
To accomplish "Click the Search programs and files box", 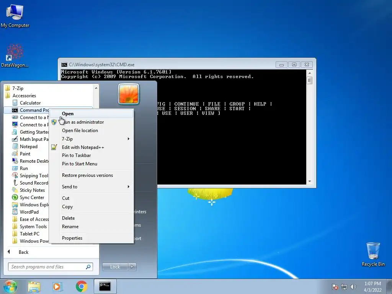I will [x=51, y=267].
